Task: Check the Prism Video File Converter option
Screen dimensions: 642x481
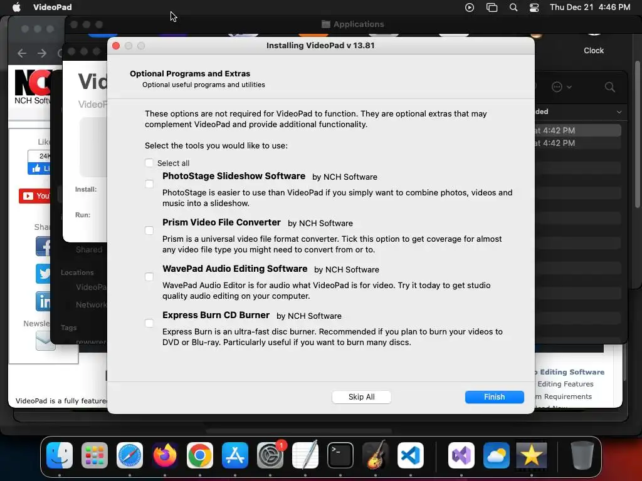Action: pos(149,230)
